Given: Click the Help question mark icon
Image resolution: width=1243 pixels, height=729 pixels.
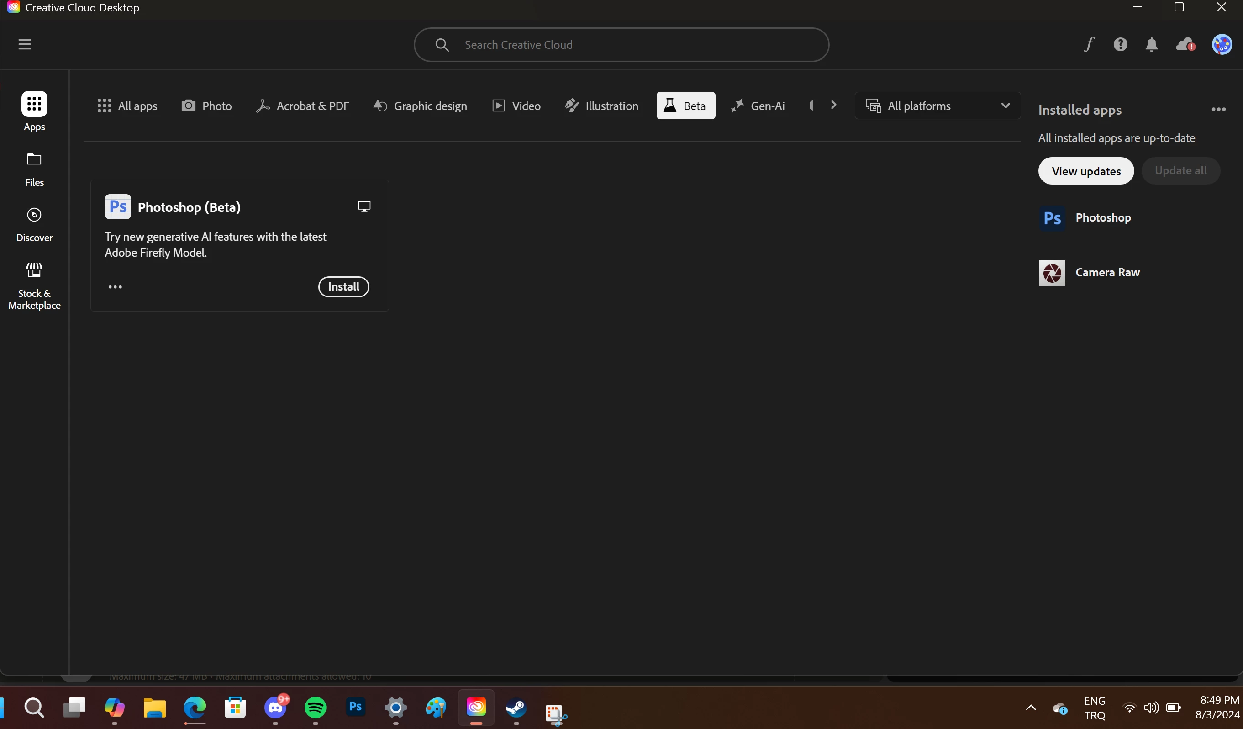Looking at the screenshot, I should 1120,44.
